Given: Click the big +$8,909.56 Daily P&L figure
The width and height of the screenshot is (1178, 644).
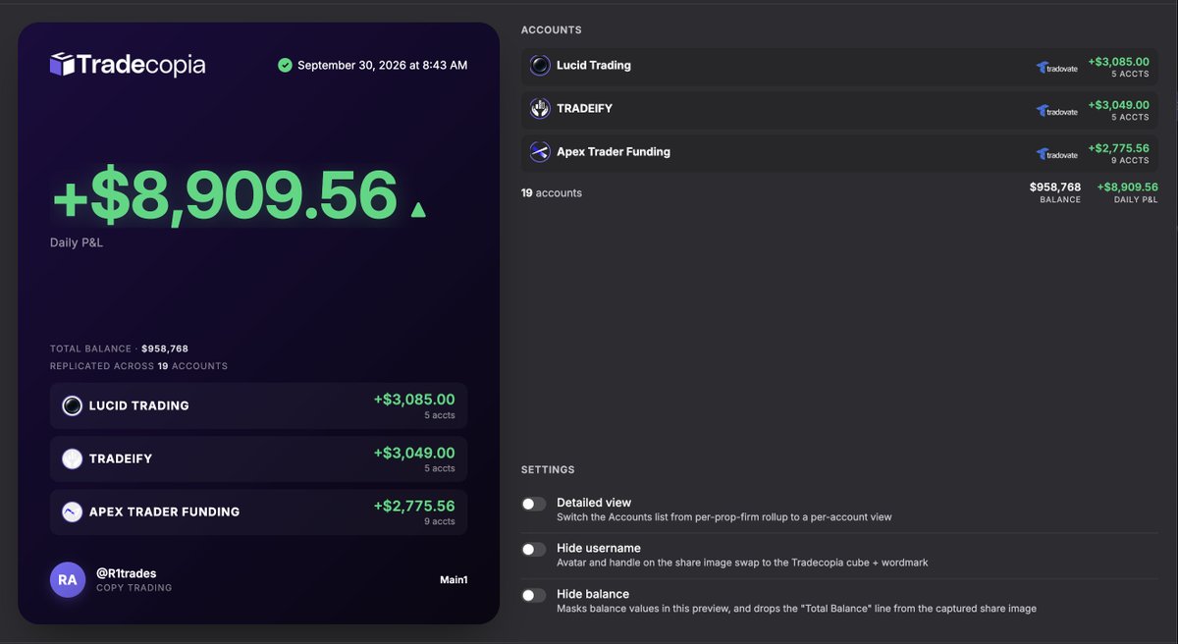Looking at the screenshot, I should click(225, 195).
